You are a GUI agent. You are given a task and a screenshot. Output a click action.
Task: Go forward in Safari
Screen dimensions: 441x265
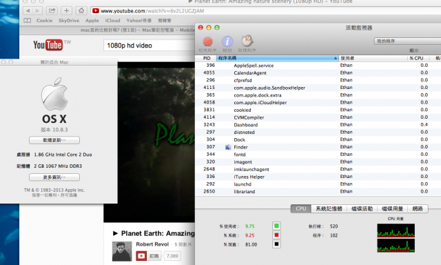point(37,11)
